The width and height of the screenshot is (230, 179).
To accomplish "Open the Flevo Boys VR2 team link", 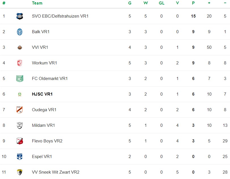I will coord(47,141).
